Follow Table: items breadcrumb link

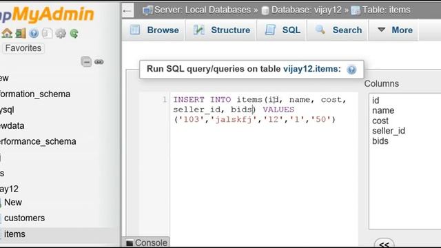(386, 10)
